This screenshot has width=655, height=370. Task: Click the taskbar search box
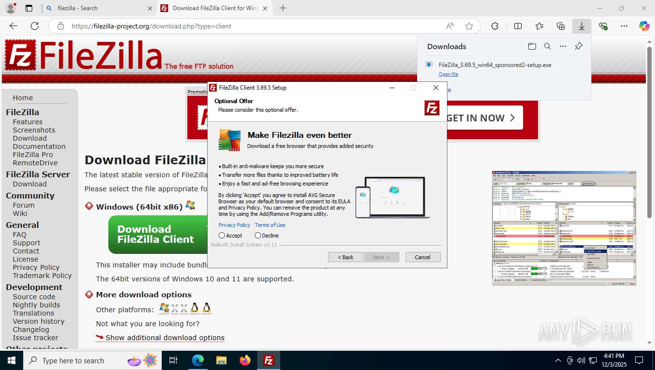point(93,360)
